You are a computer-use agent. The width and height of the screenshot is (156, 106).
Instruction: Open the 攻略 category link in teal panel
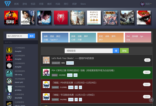pos(80,36)
